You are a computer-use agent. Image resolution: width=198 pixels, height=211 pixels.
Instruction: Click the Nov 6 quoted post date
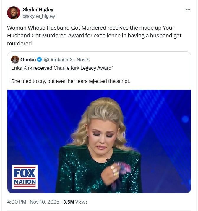coord(83,60)
